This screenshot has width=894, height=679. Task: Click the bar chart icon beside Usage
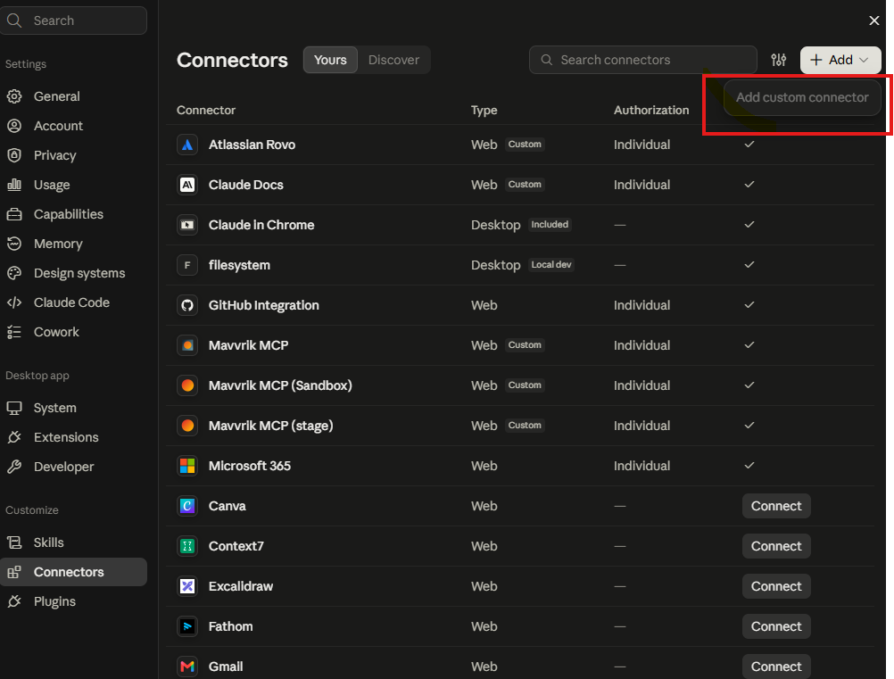click(14, 185)
